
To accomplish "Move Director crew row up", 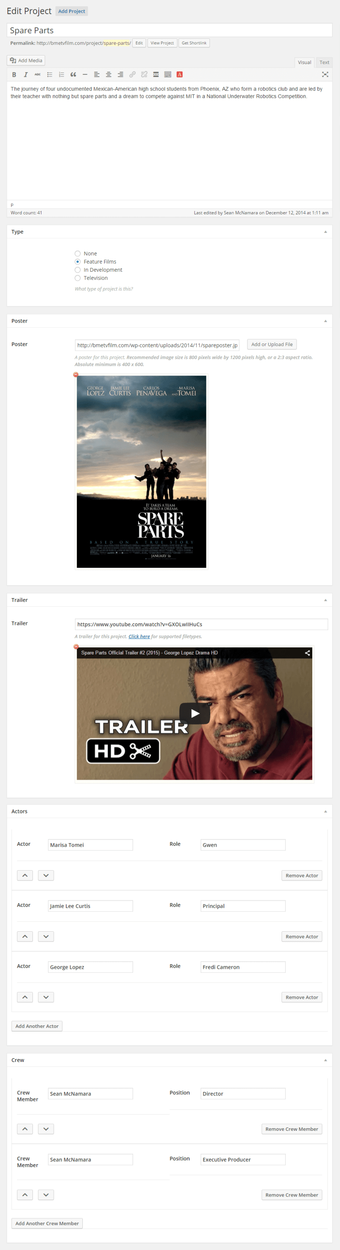I will pos(25,1129).
